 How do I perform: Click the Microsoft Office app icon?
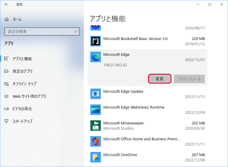[x=95, y=141]
